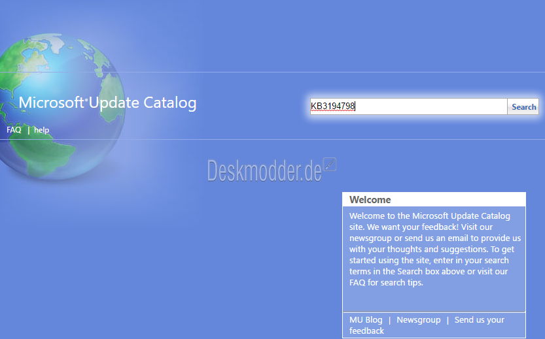Click the Microsoft Update Catalog title
Screen dimensions: 545x339
[107, 103]
